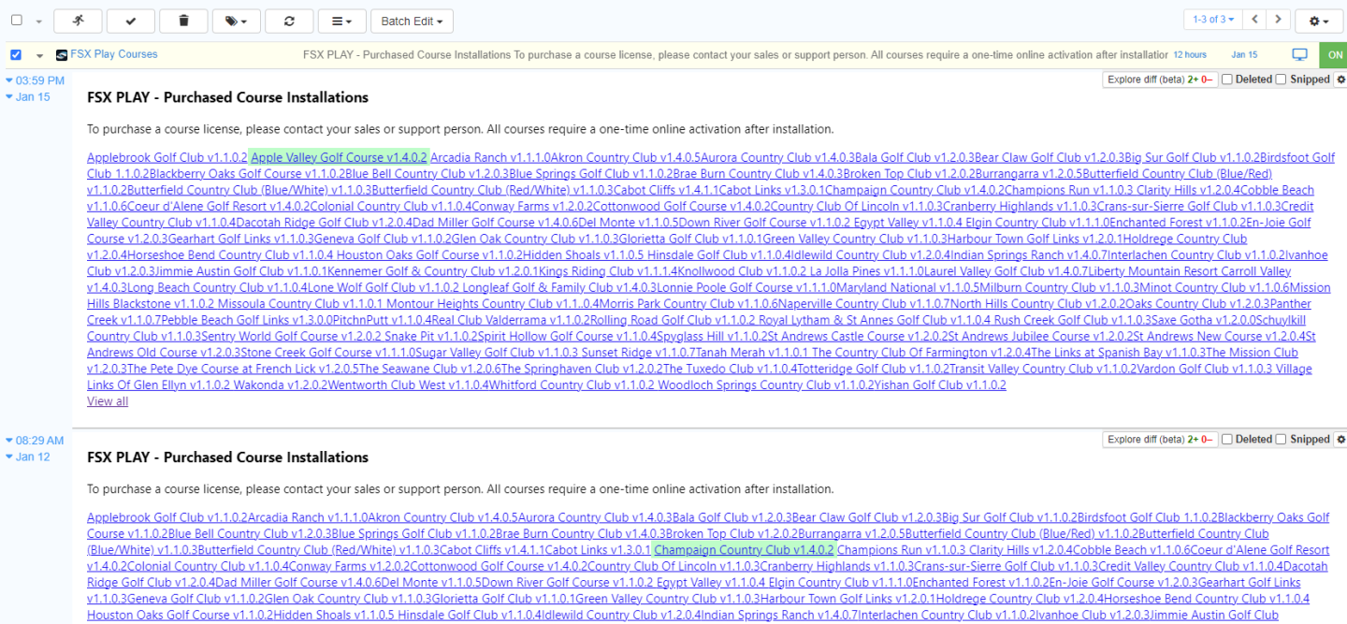Open the list-view hamburger dropdown
The height and width of the screenshot is (624, 1347).
point(341,21)
